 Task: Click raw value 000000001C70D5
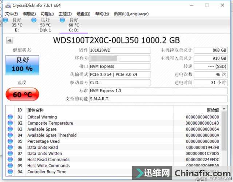[x=202, y=154]
